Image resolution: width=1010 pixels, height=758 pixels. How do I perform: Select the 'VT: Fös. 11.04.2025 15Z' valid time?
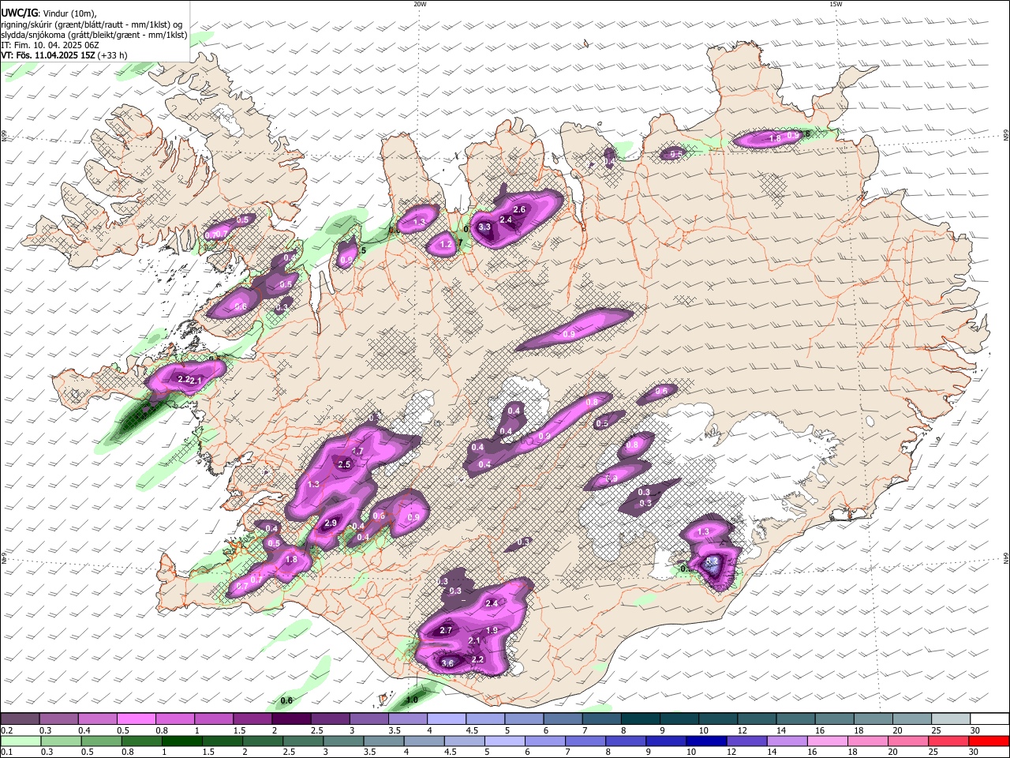click(x=48, y=55)
